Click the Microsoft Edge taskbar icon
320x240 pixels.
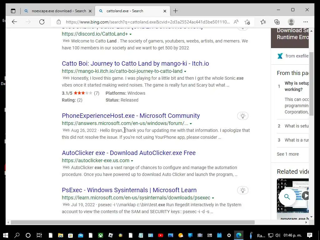239,235
